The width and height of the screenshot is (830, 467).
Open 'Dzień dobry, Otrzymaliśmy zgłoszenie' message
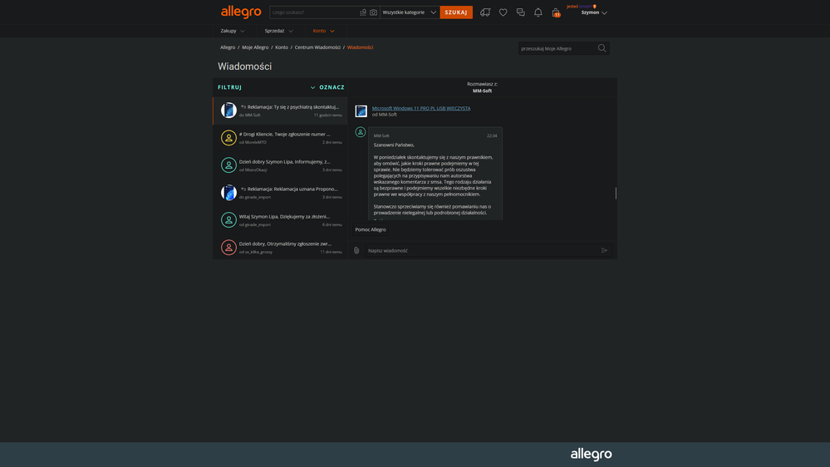(280, 248)
